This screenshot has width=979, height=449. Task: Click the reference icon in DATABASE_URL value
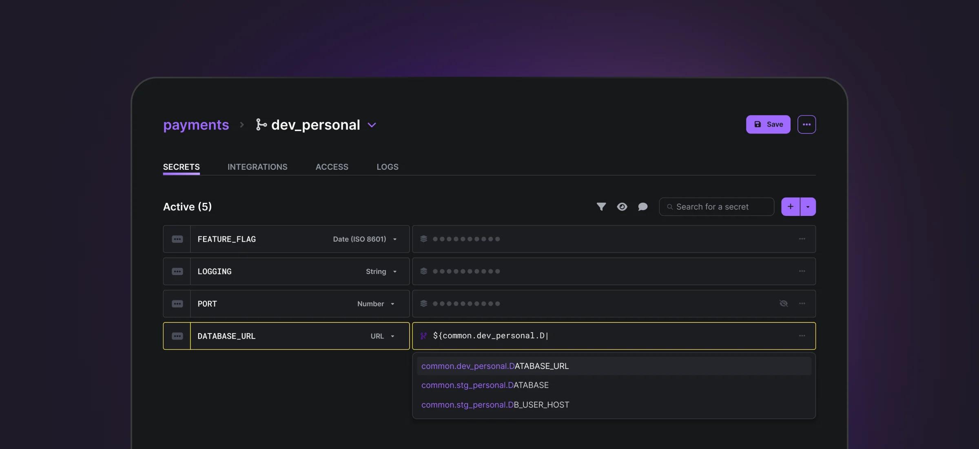[x=423, y=336]
